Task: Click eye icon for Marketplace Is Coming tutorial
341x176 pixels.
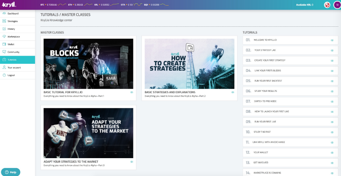Action: [332, 173]
